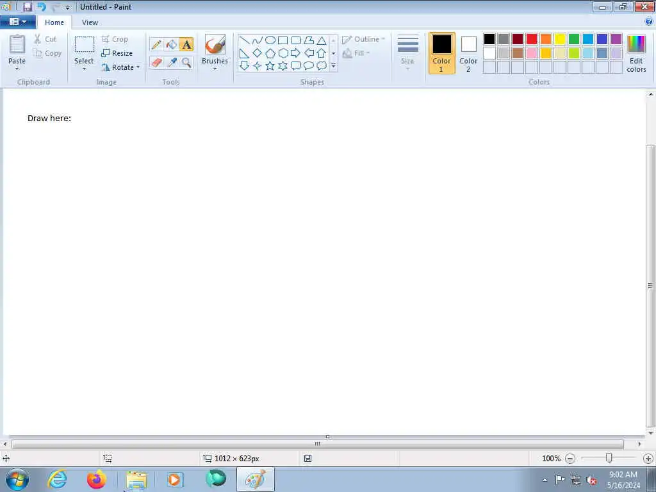
Task: Select the Magnifier tool
Action: (x=186, y=62)
